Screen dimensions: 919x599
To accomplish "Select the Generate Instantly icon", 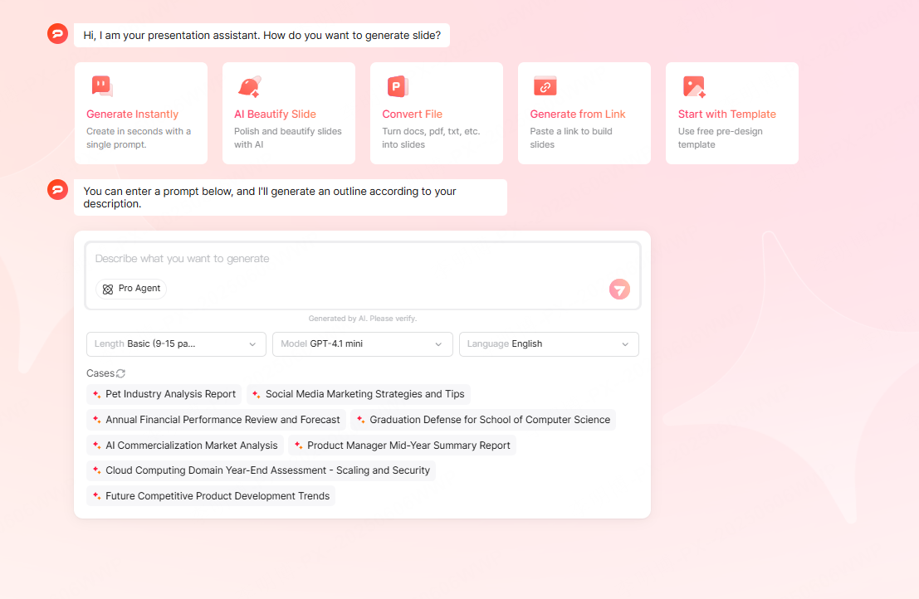I will (x=102, y=85).
